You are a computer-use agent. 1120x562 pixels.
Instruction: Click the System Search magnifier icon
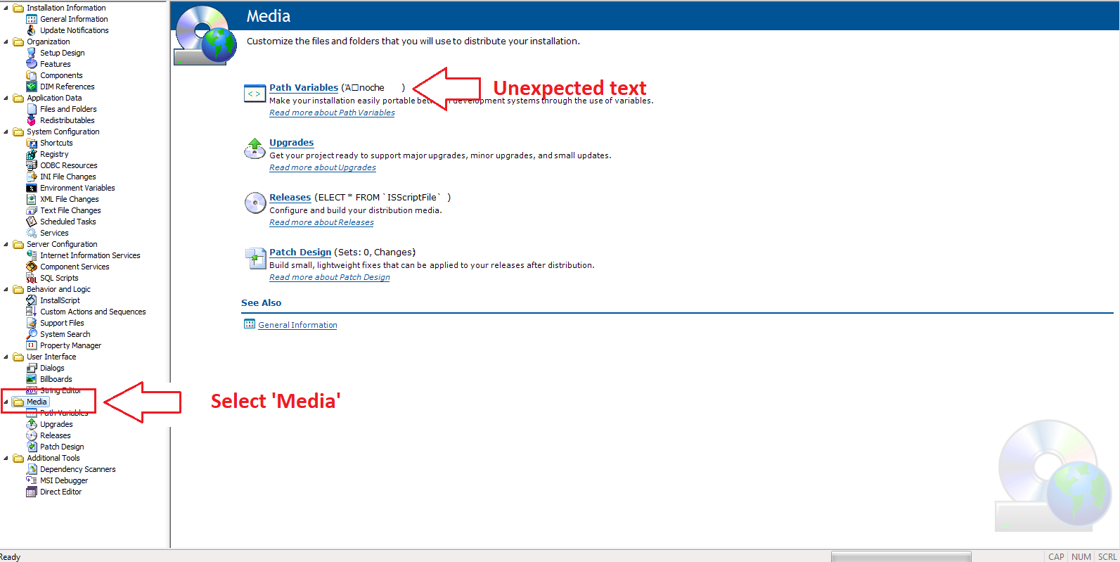pos(32,334)
